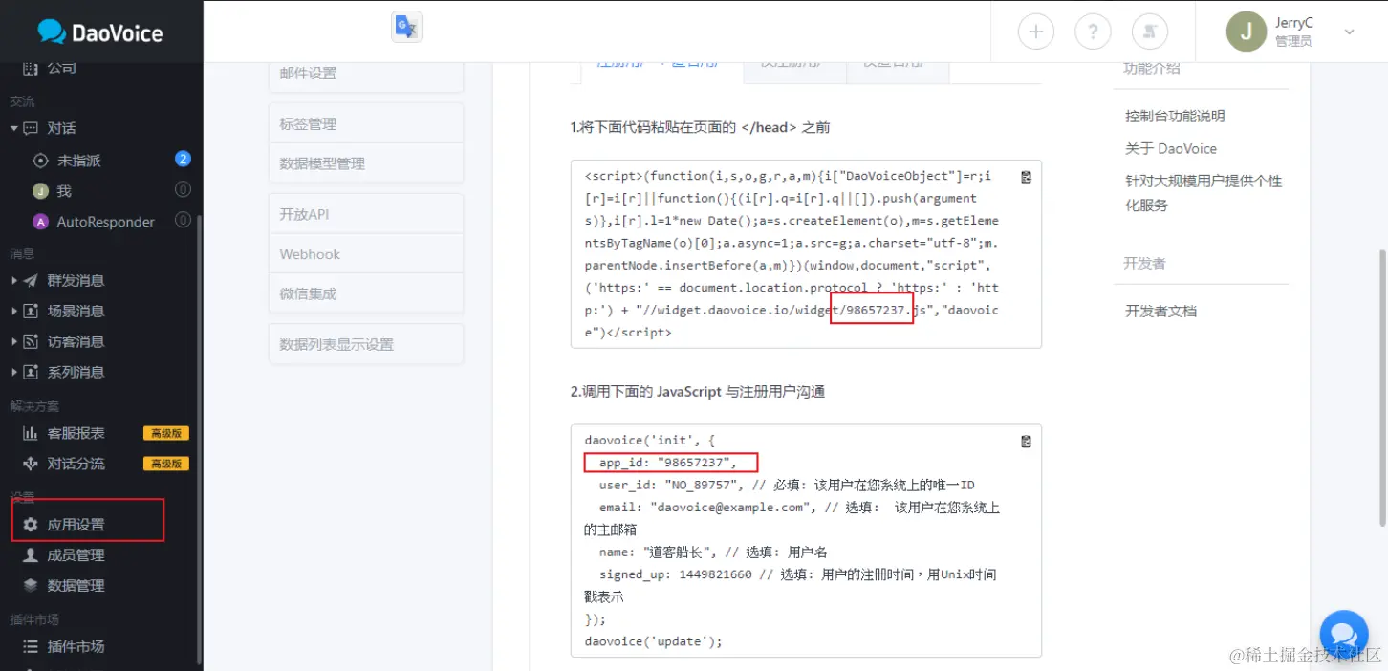Click the 未指派 target icon
1388x671 pixels.
click(40, 161)
